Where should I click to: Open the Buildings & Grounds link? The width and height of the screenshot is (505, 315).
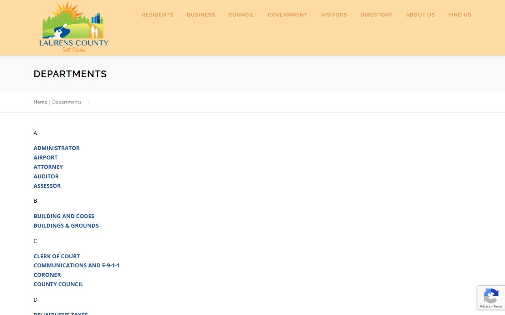click(x=66, y=226)
